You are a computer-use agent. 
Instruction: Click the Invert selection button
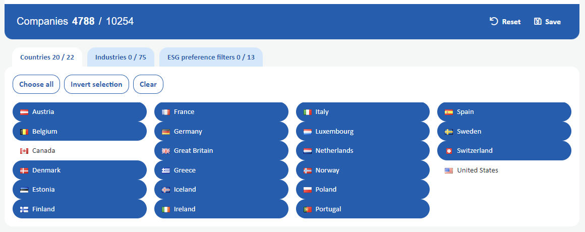point(96,84)
